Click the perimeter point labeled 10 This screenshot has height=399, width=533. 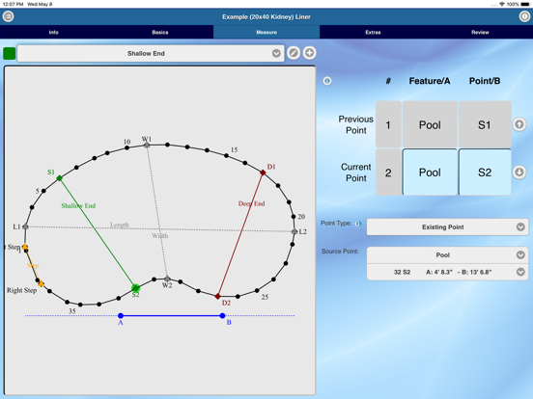pyautogui.click(x=126, y=147)
